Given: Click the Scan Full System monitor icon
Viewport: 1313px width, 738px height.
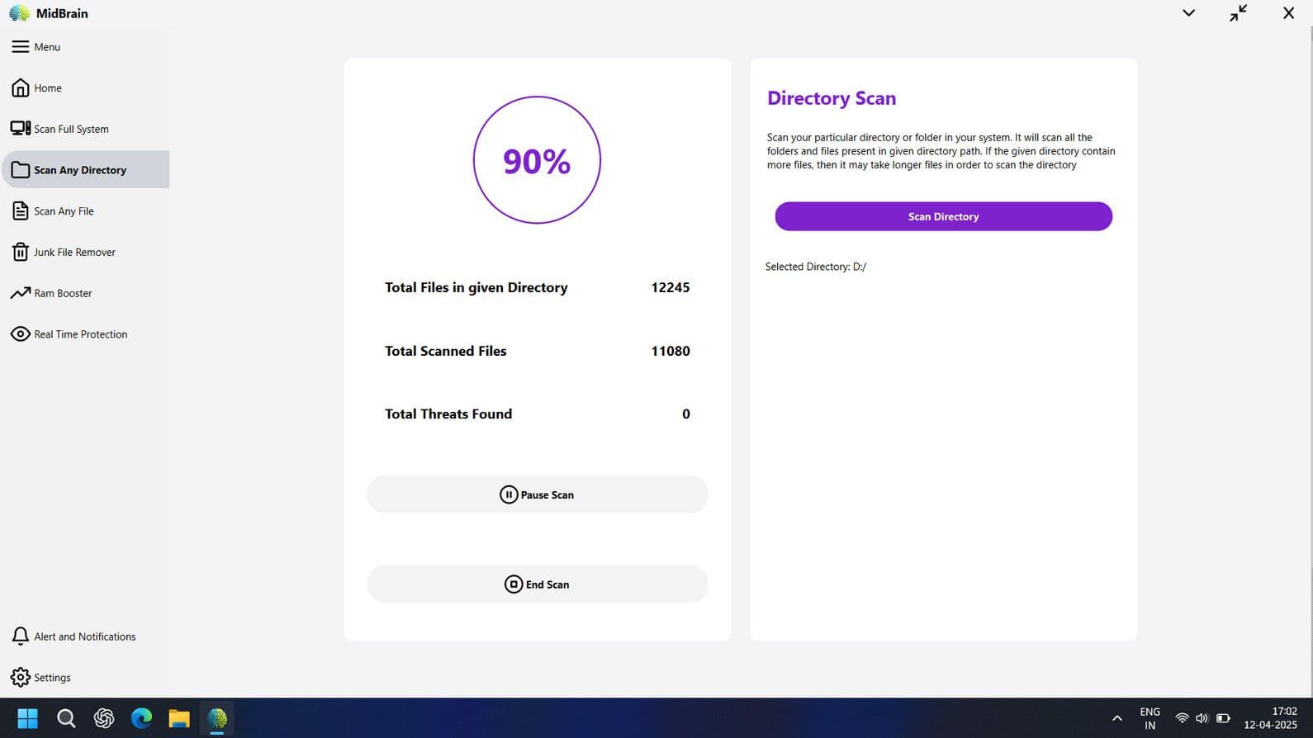Looking at the screenshot, I should pyautogui.click(x=20, y=129).
